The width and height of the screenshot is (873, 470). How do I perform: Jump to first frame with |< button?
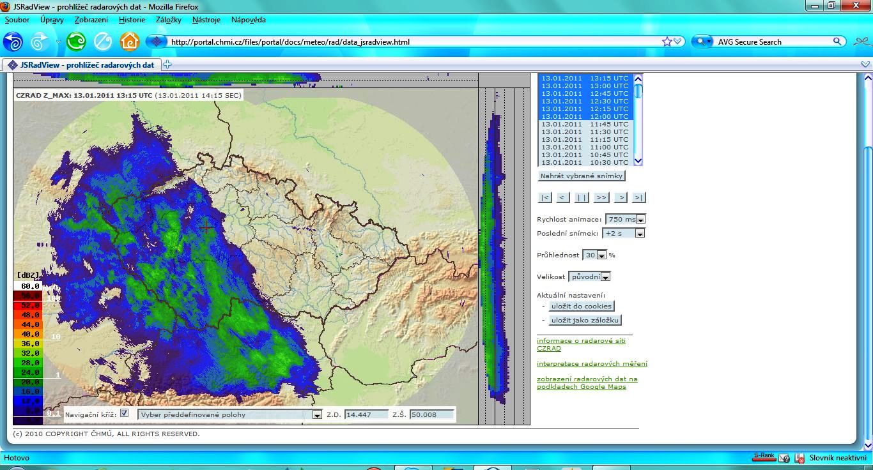click(x=545, y=197)
